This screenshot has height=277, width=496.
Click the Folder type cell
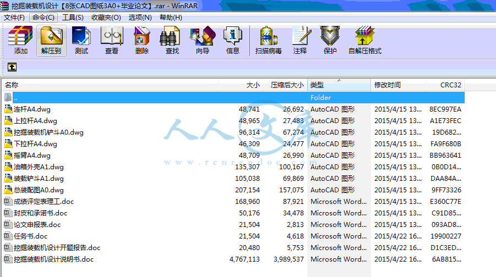321,98
